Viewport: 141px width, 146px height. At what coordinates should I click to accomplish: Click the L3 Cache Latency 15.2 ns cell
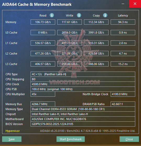point(123,64)
